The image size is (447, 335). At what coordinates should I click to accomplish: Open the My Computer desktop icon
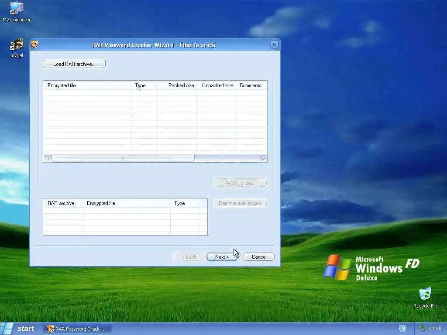pos(17,11)
